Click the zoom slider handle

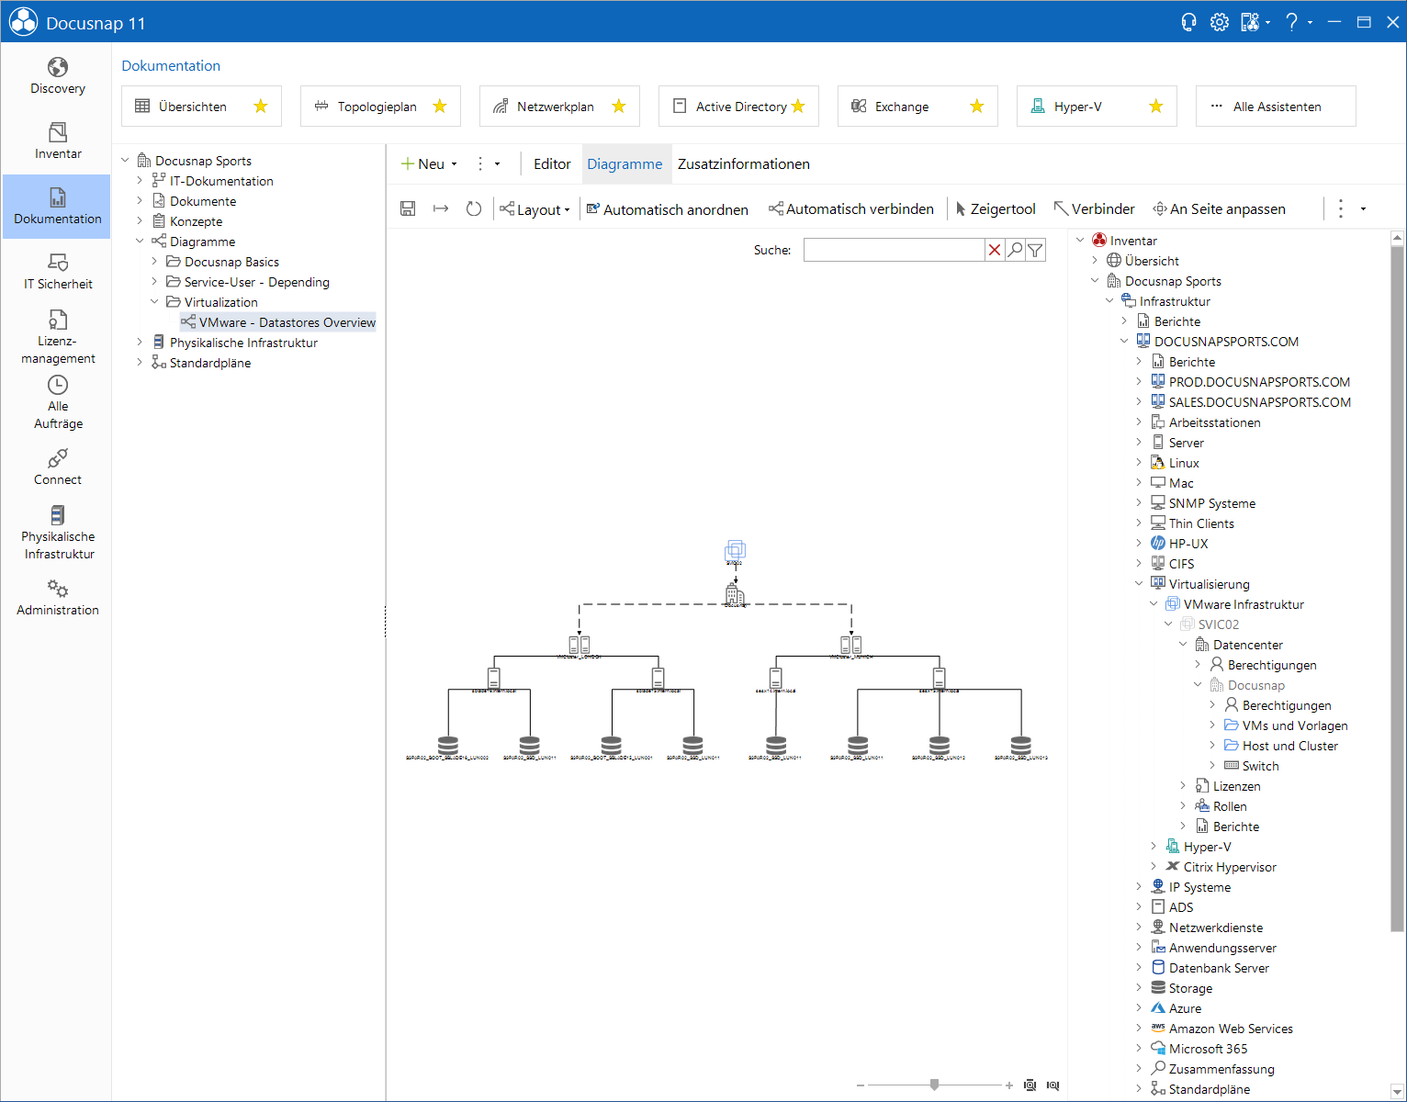934,1085
